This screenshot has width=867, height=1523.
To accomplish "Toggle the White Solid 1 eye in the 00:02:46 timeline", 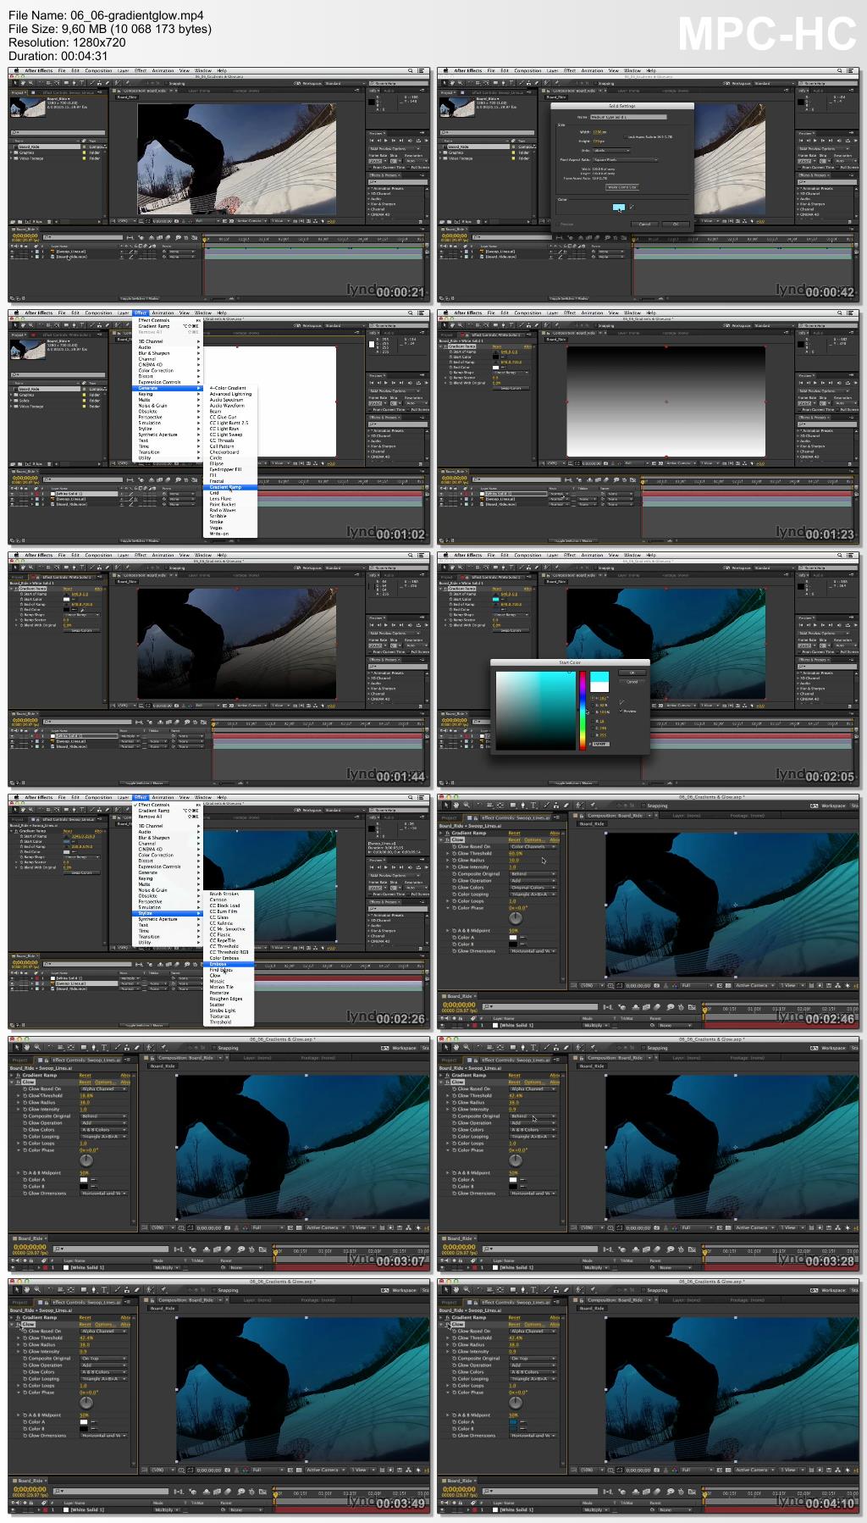I will coord(442,1025).
